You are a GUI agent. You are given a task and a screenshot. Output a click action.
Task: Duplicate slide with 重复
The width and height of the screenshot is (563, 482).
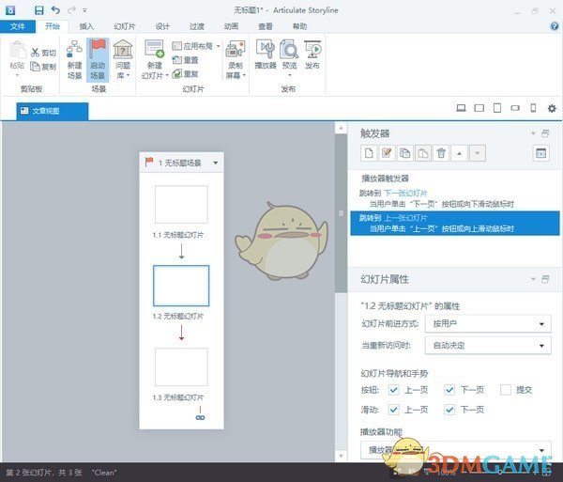click(x=186, y=73)
